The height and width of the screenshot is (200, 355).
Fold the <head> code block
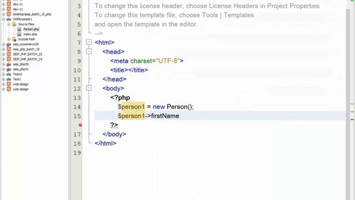pyautogui.click(x=89, y=52)
